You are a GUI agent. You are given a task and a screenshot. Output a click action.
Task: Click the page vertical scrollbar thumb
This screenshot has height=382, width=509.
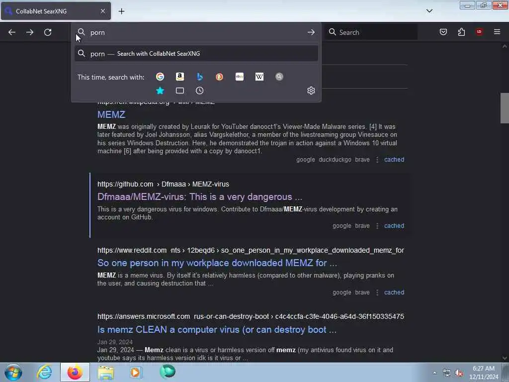pos(505,108)
